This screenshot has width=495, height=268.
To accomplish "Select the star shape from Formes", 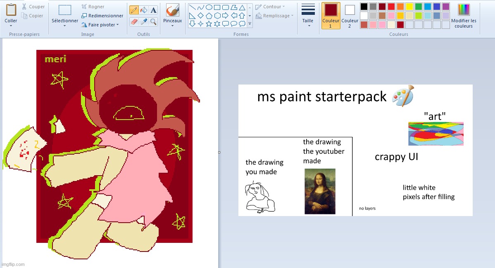I will pos(209,23).
